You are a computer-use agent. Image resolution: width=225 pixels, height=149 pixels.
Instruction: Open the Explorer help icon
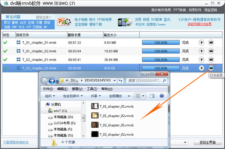point(162,96)
